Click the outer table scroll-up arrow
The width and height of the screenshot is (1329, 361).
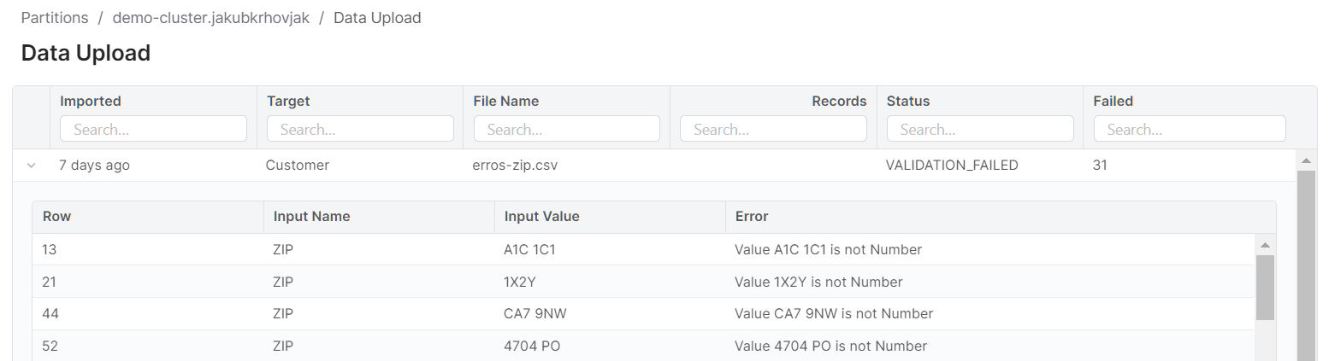[1306, 160]
